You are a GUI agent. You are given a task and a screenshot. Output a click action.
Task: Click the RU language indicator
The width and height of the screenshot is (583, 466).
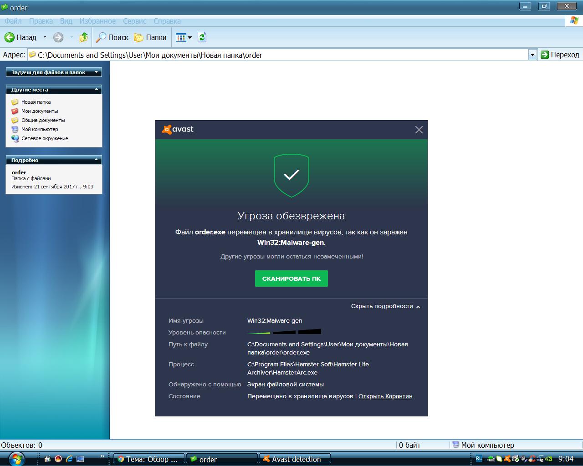click(479, 459)
